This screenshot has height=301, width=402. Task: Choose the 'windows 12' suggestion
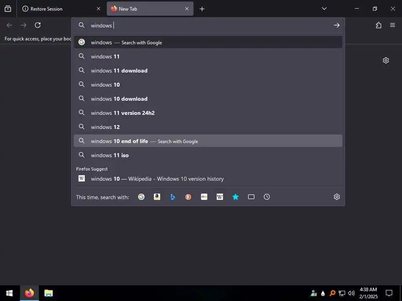pyautogui.click(x=208, y=127)
